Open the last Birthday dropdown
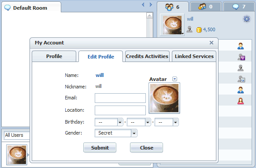This screenshot has width=256, height=168. [167, 122]
